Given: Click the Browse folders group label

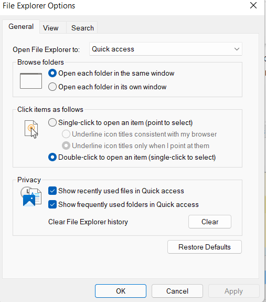Looking at the screenshot, I should pyautogui.click(x=40, y=62).
